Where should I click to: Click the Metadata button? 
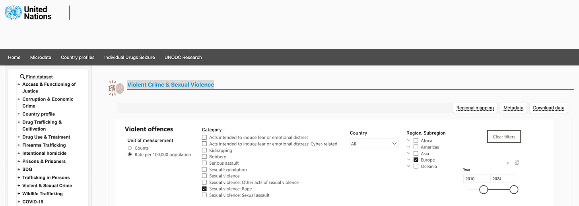[x=513, y=108]
